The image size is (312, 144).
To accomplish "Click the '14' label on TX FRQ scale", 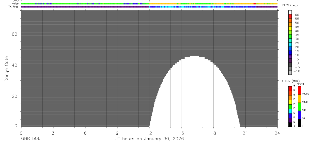I will pyautogui.click(x=294, y=104).
